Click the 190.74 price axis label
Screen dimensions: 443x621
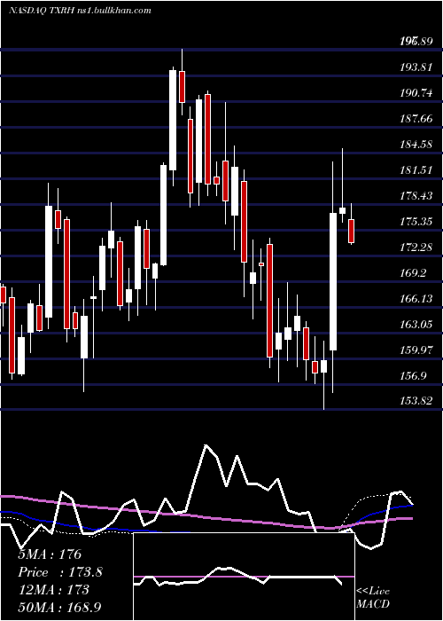(x=416, y=93)
